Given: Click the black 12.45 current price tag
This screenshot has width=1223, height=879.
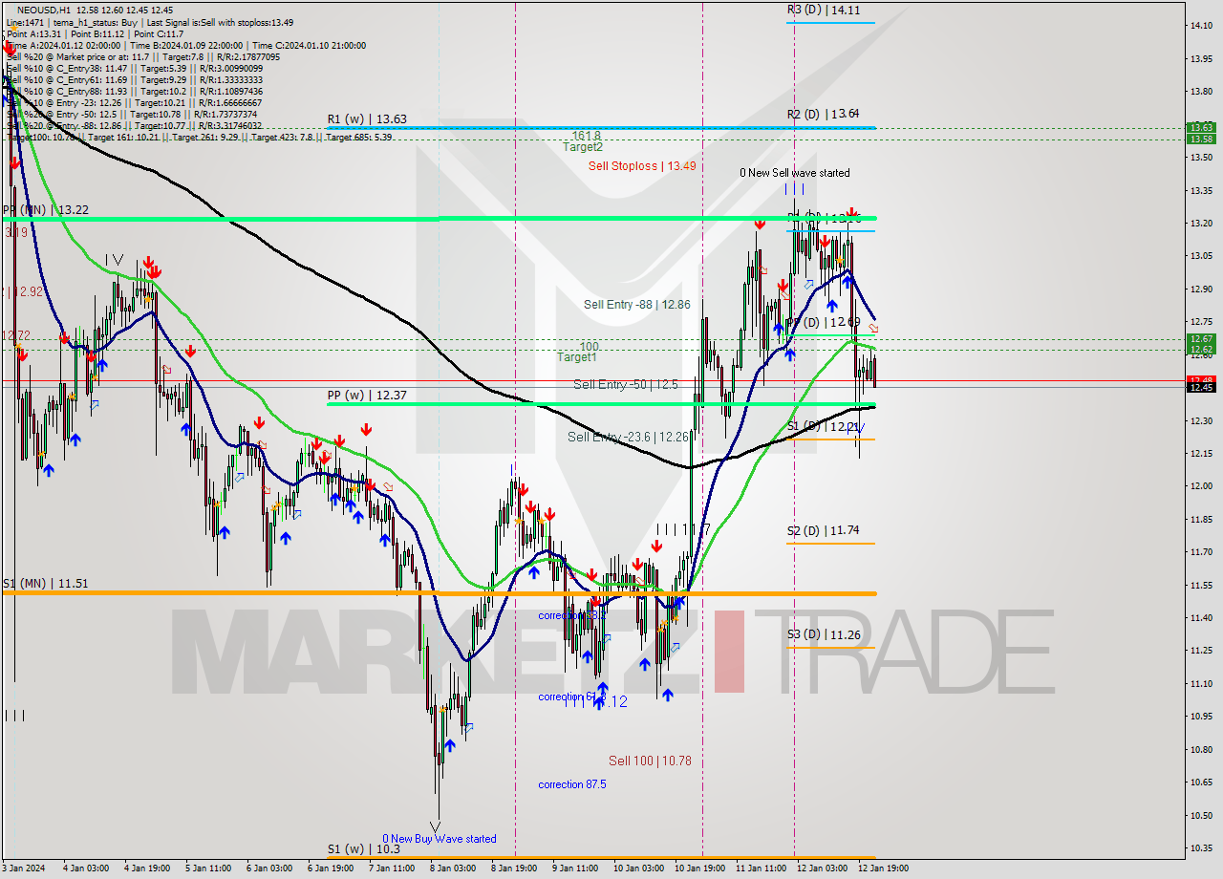Looking at the screenshot, I should [x=1201, y=387].
